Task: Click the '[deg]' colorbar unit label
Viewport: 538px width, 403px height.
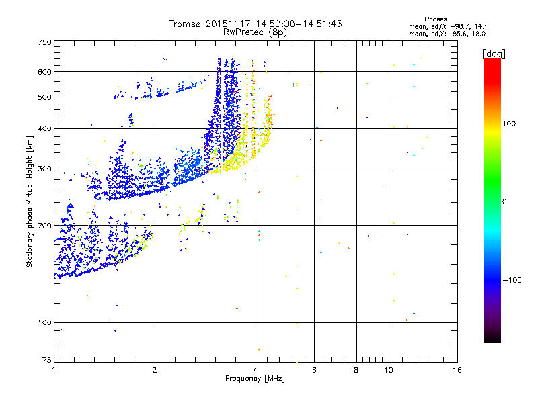Action: tap(494, 54)
